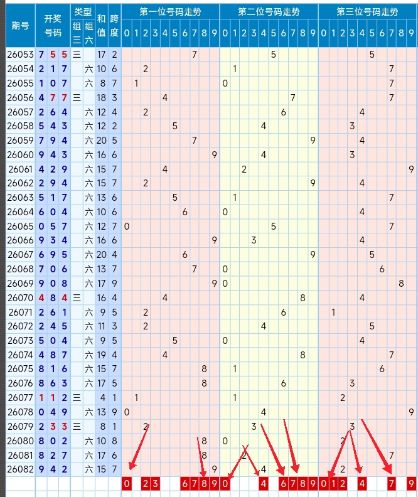This screenshot has width=418, height=497.
Task: Select issue number 26079
Action: [20, 427]
